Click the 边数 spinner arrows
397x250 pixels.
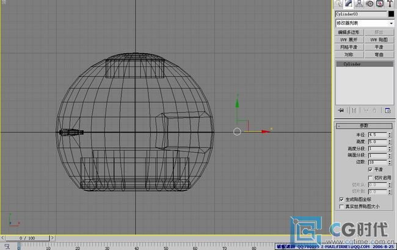(390, 162)
